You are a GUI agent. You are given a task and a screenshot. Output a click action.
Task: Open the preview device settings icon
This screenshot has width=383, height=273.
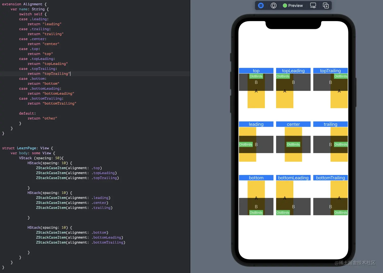click(x=313, y=5)
